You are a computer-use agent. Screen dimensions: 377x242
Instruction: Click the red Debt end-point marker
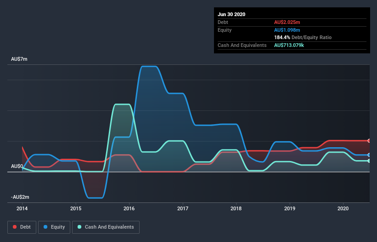pos(369,141)
